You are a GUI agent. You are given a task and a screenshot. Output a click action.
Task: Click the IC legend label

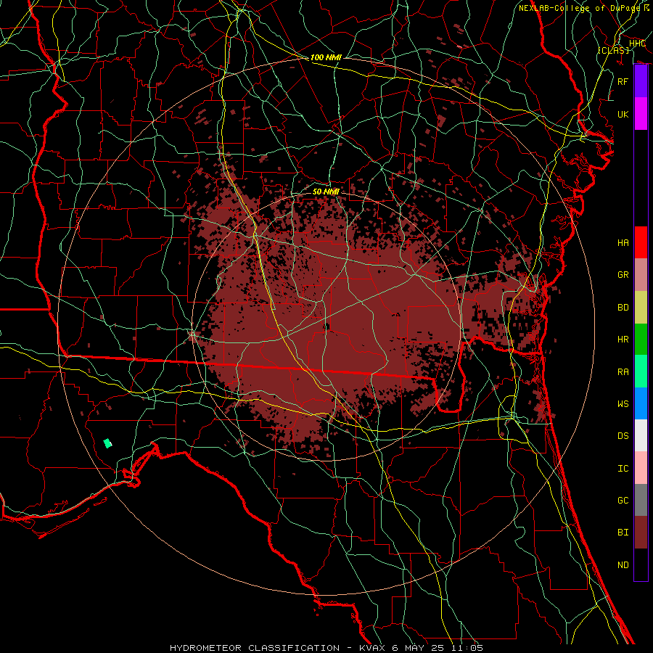[x=623, y=469]
